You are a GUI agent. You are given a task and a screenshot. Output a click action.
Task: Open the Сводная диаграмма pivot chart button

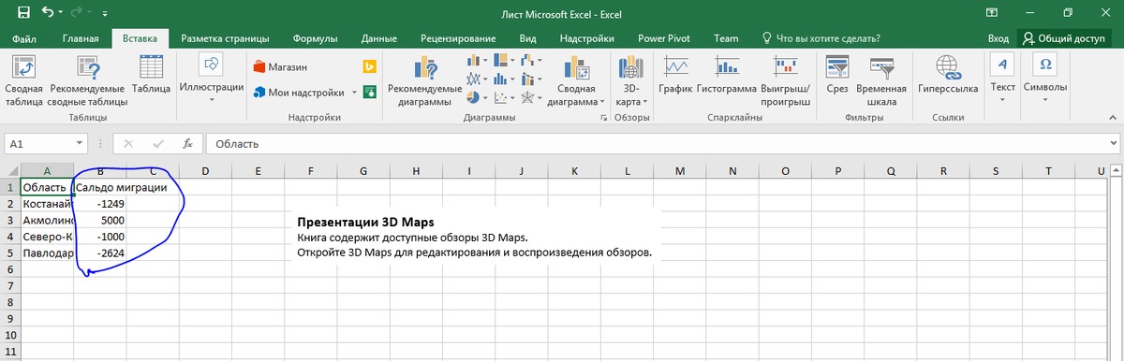577,80
